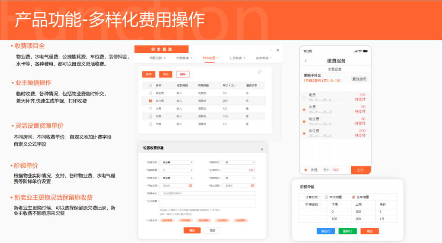
Task: Toggle the 车位费 radio on phone
Action: click(304, 133)
